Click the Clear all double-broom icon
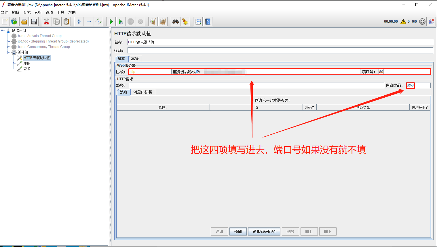 tap(163, 22)
